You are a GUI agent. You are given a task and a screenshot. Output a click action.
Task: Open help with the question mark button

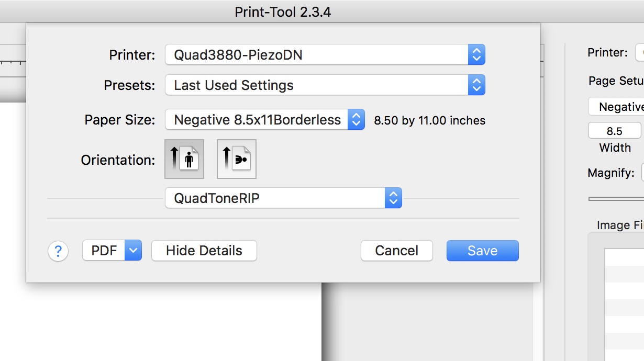point(58,251)
